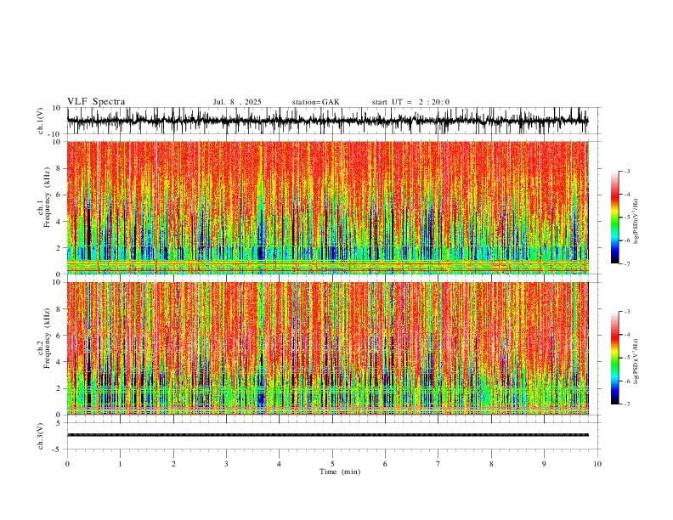
Task: Click the ch.3 black signal band
Action: click(327, 435)
